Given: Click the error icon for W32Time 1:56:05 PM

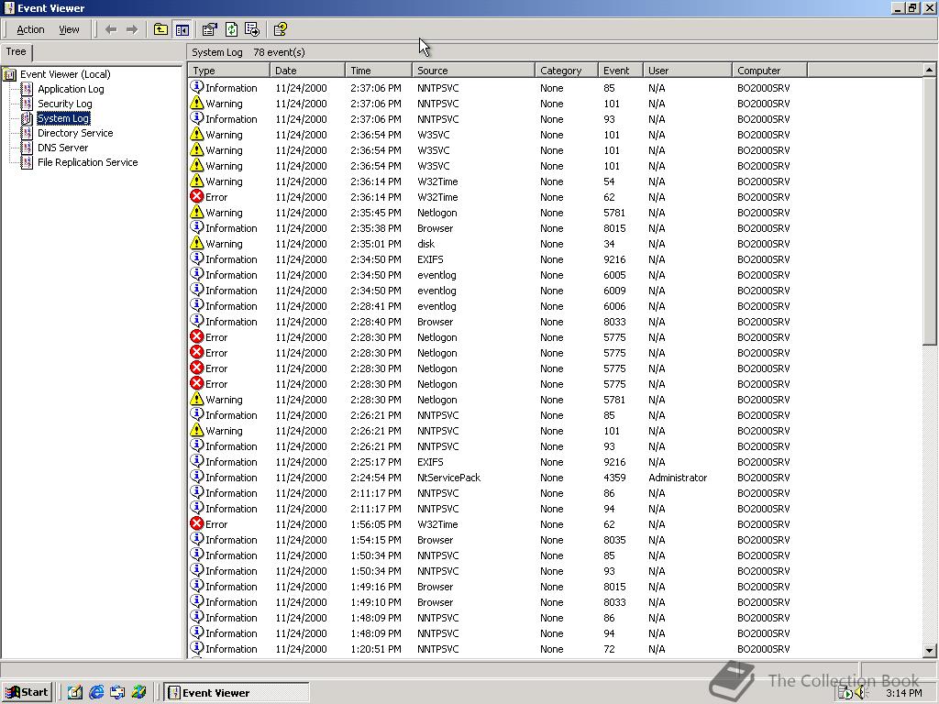Looking at the screenshot, I should pyautogui.click(x=196, y=523).
